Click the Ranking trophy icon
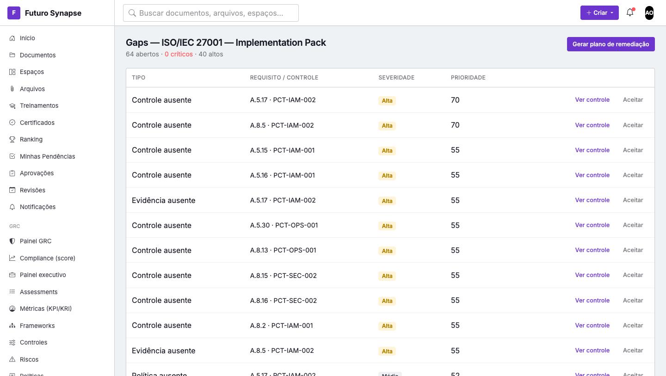666x376 pixels. 12,139
